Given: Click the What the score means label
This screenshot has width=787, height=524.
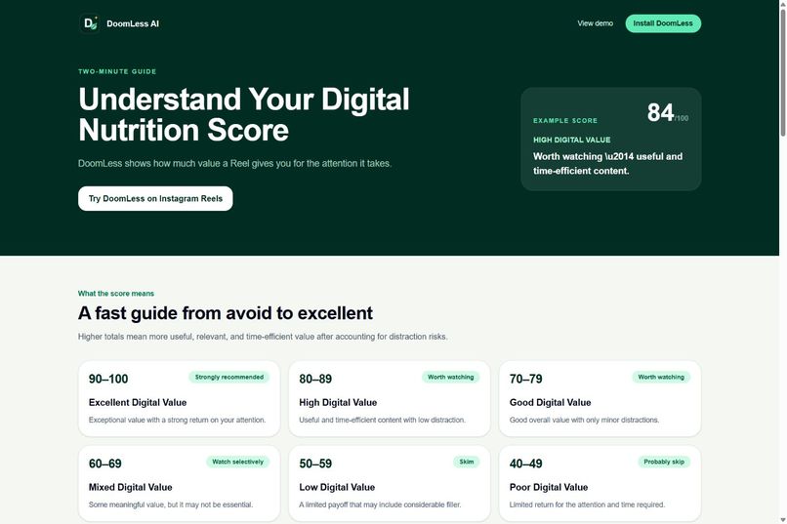Looking at the screenshot, I should pos(116,294).
